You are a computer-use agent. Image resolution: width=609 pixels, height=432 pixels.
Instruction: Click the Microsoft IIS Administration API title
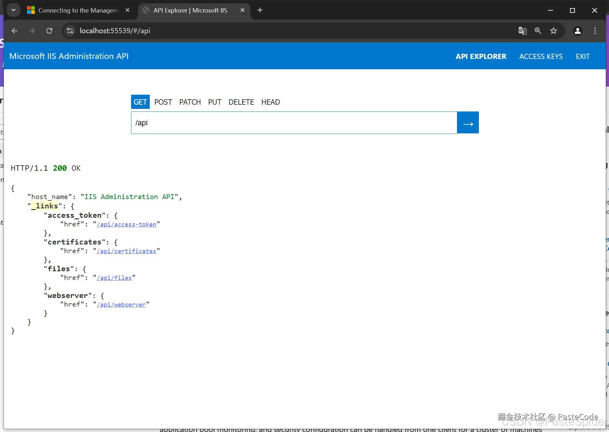coord(69,56)
